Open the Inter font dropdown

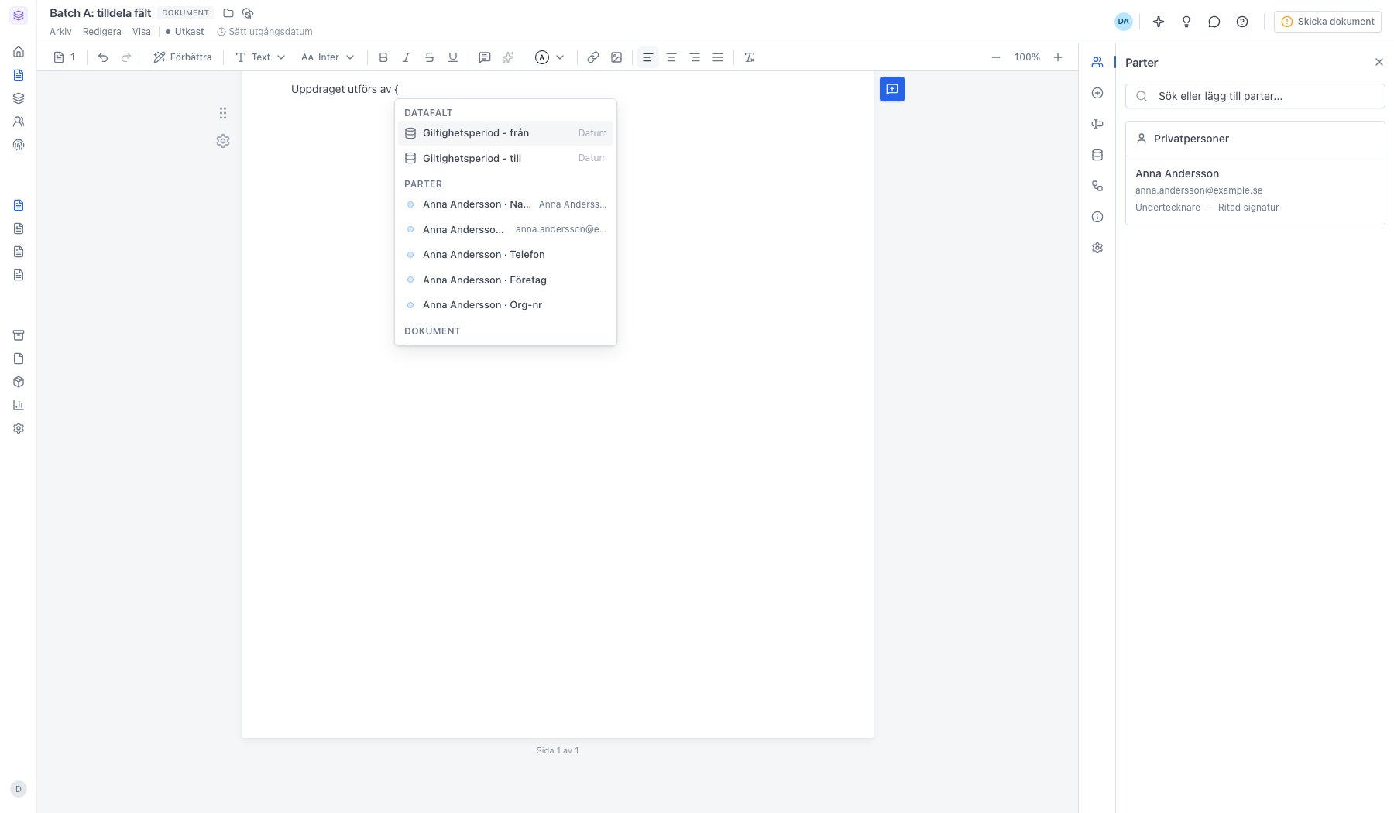(x=328, y=57)
